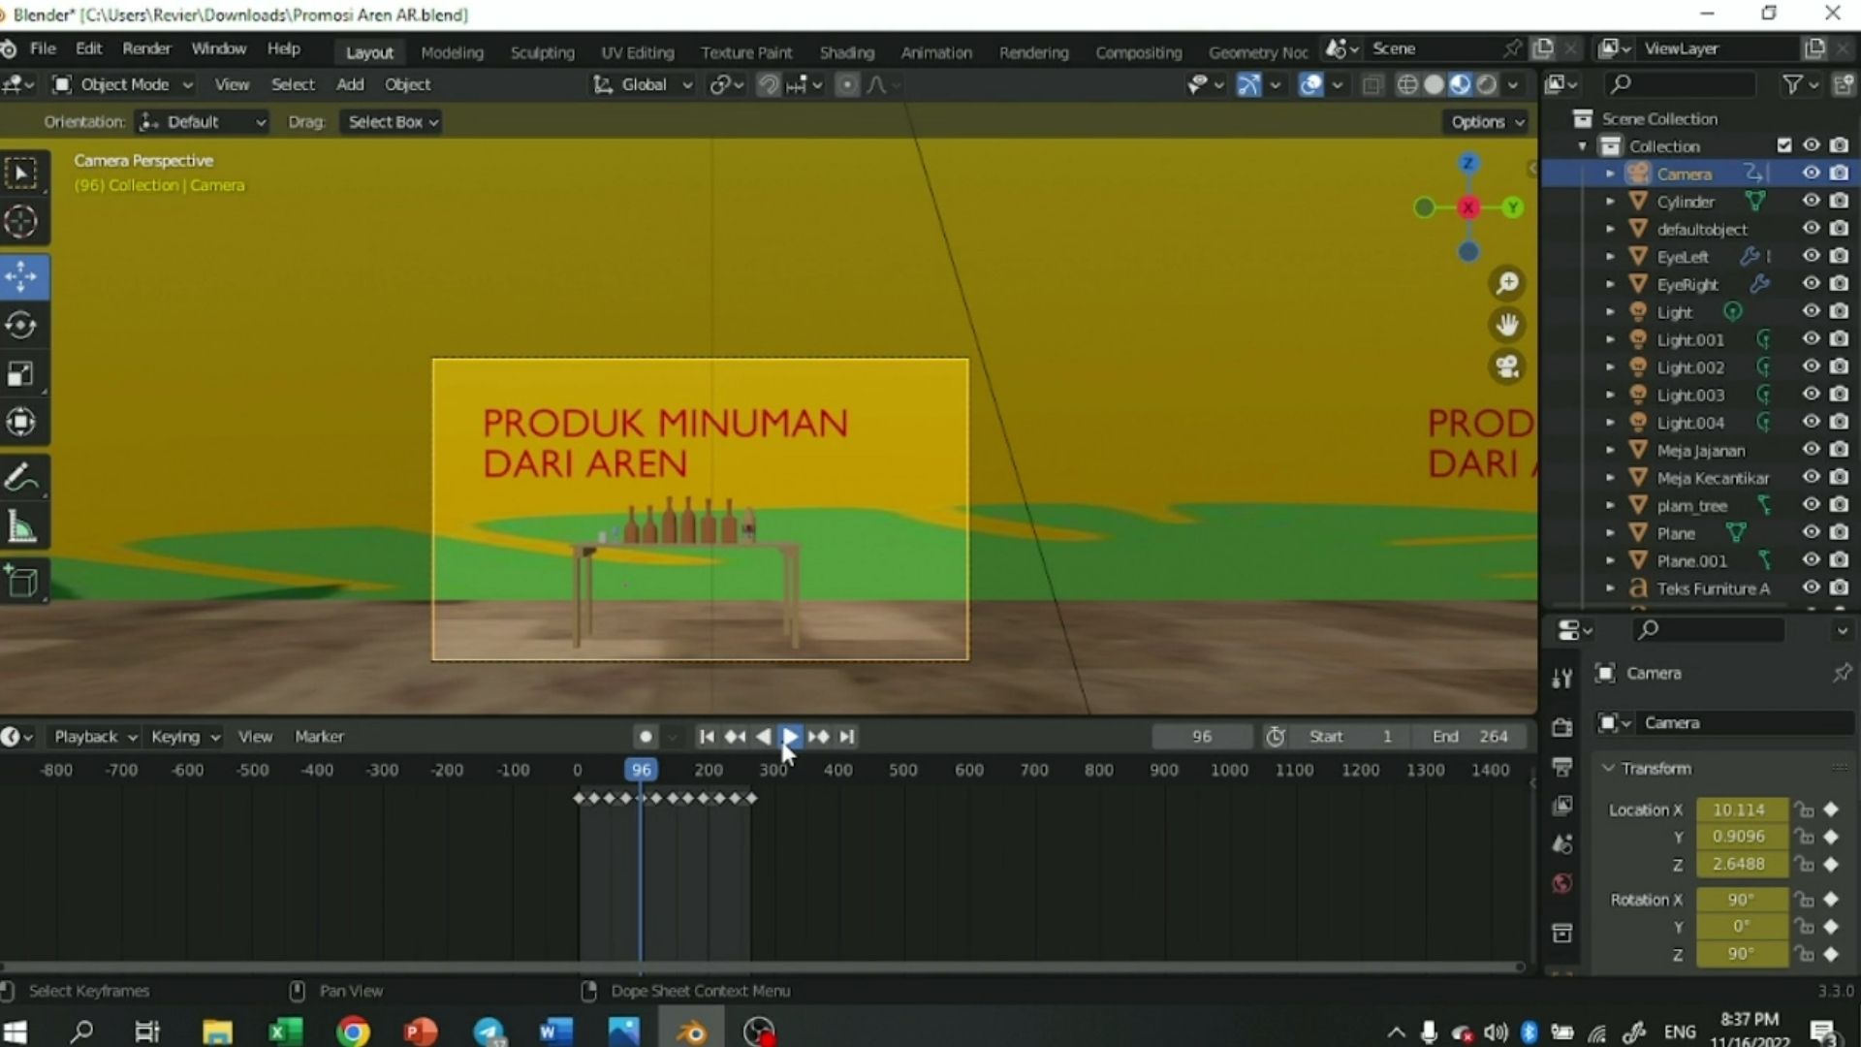This screenshot has width=1861, height=1047.
Task: Open the Render Properties tab
Action: point(1562,725)
